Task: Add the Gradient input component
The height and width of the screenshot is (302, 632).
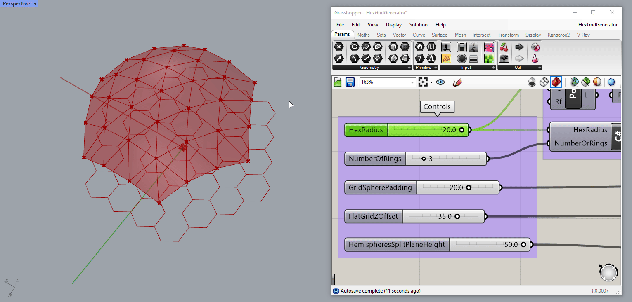Action: 489,47
